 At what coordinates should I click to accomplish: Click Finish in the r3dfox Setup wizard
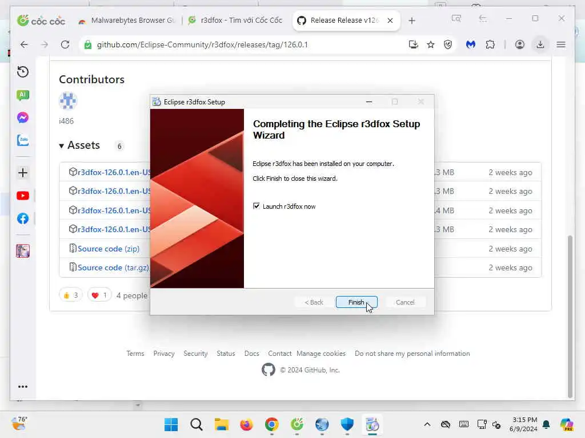click(356, 302)
